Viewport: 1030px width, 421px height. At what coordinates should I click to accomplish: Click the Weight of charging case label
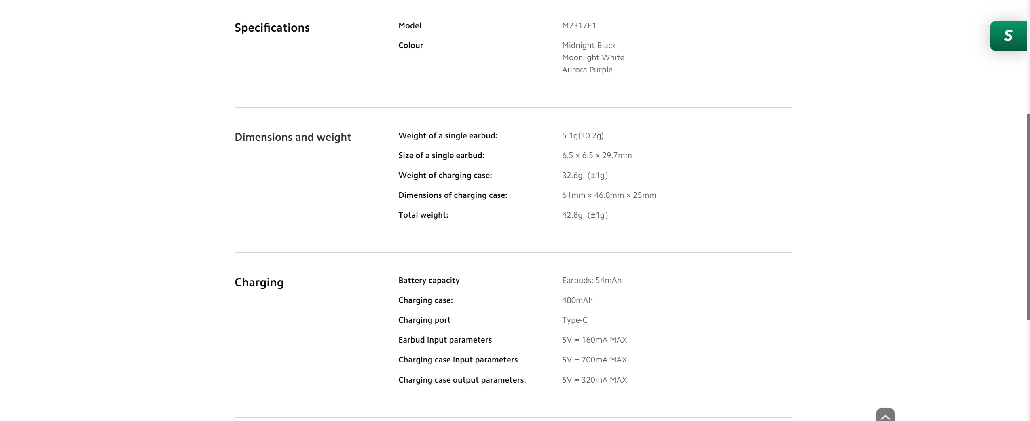coord(445,175)
